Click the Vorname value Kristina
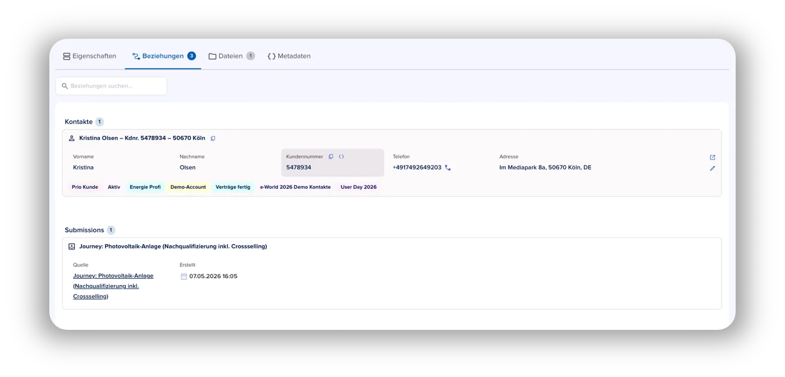The width and height of the screenshot is (785, 377). coord(84,167)
